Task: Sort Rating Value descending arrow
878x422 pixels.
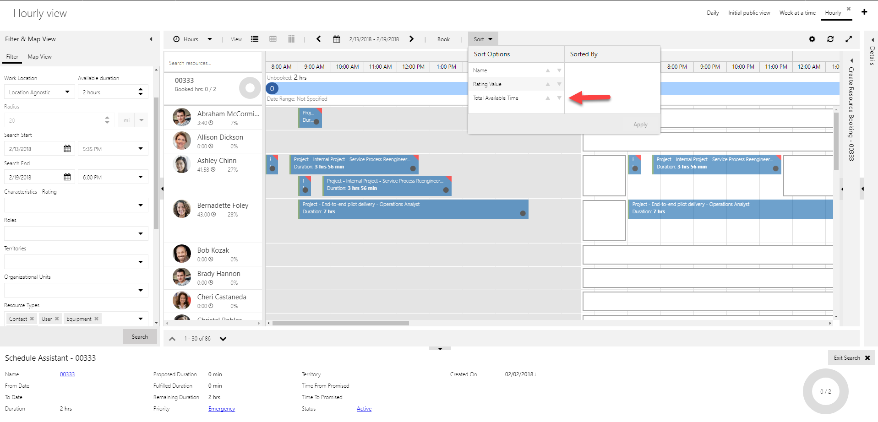Action: click(559, 84)
